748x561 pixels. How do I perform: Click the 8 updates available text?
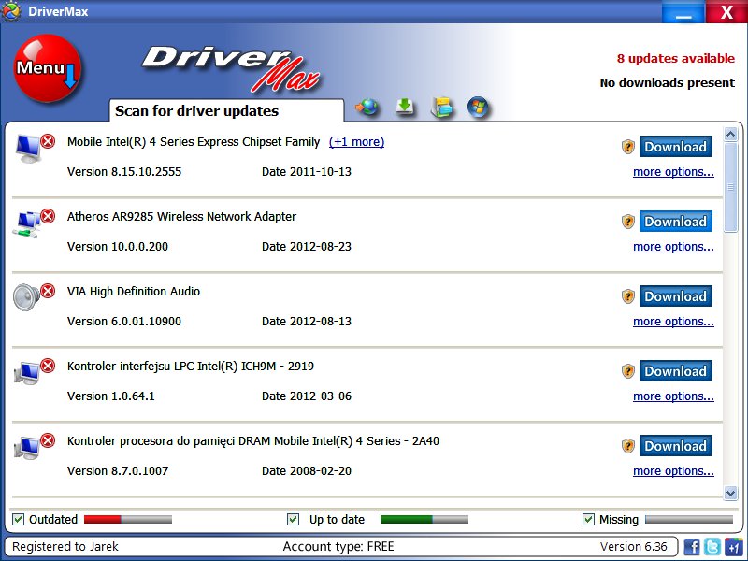click(x=675, y=58)
